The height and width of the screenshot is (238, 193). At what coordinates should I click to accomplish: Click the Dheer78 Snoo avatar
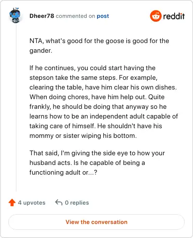click(15, 15)
